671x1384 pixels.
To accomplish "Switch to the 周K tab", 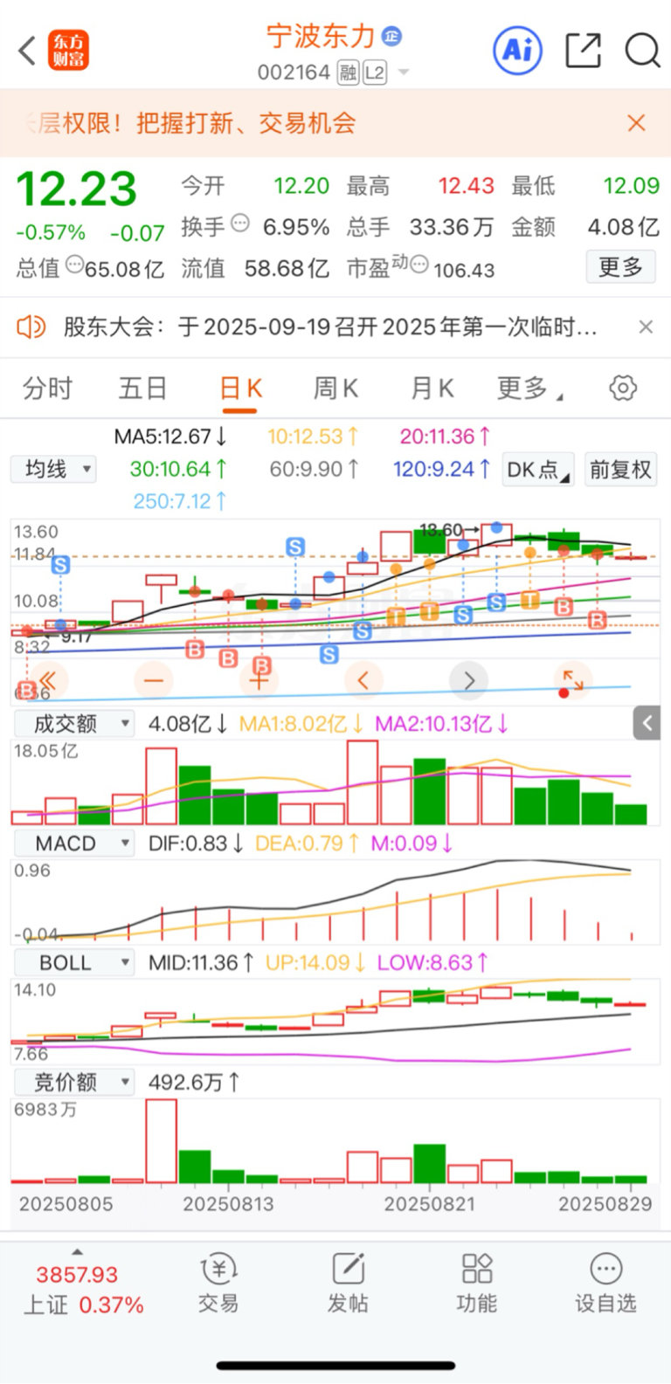I will point(335,388).
